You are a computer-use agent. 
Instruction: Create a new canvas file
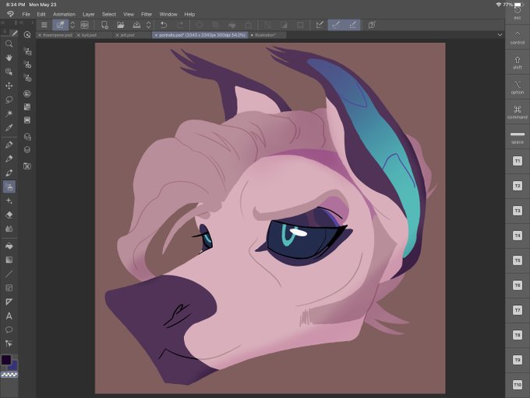(104, 25)
